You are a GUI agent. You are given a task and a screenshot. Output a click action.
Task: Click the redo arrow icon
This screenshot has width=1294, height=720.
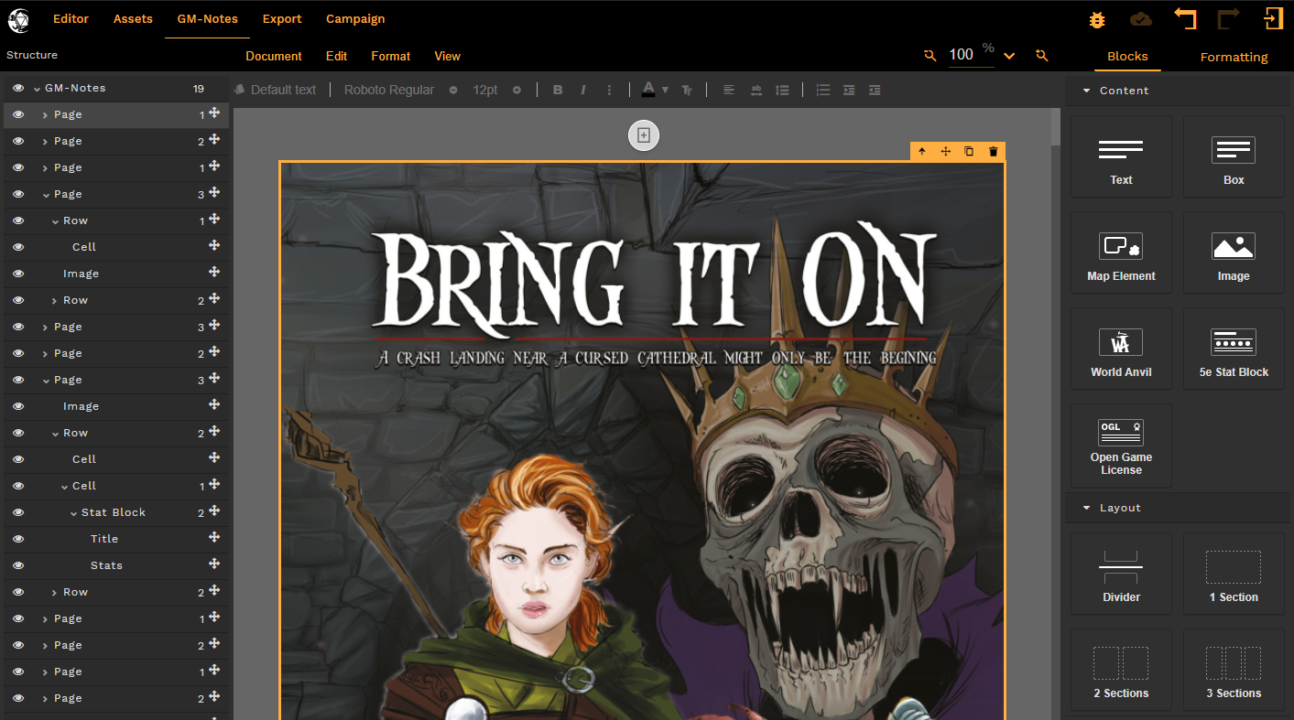point(1229,18)
